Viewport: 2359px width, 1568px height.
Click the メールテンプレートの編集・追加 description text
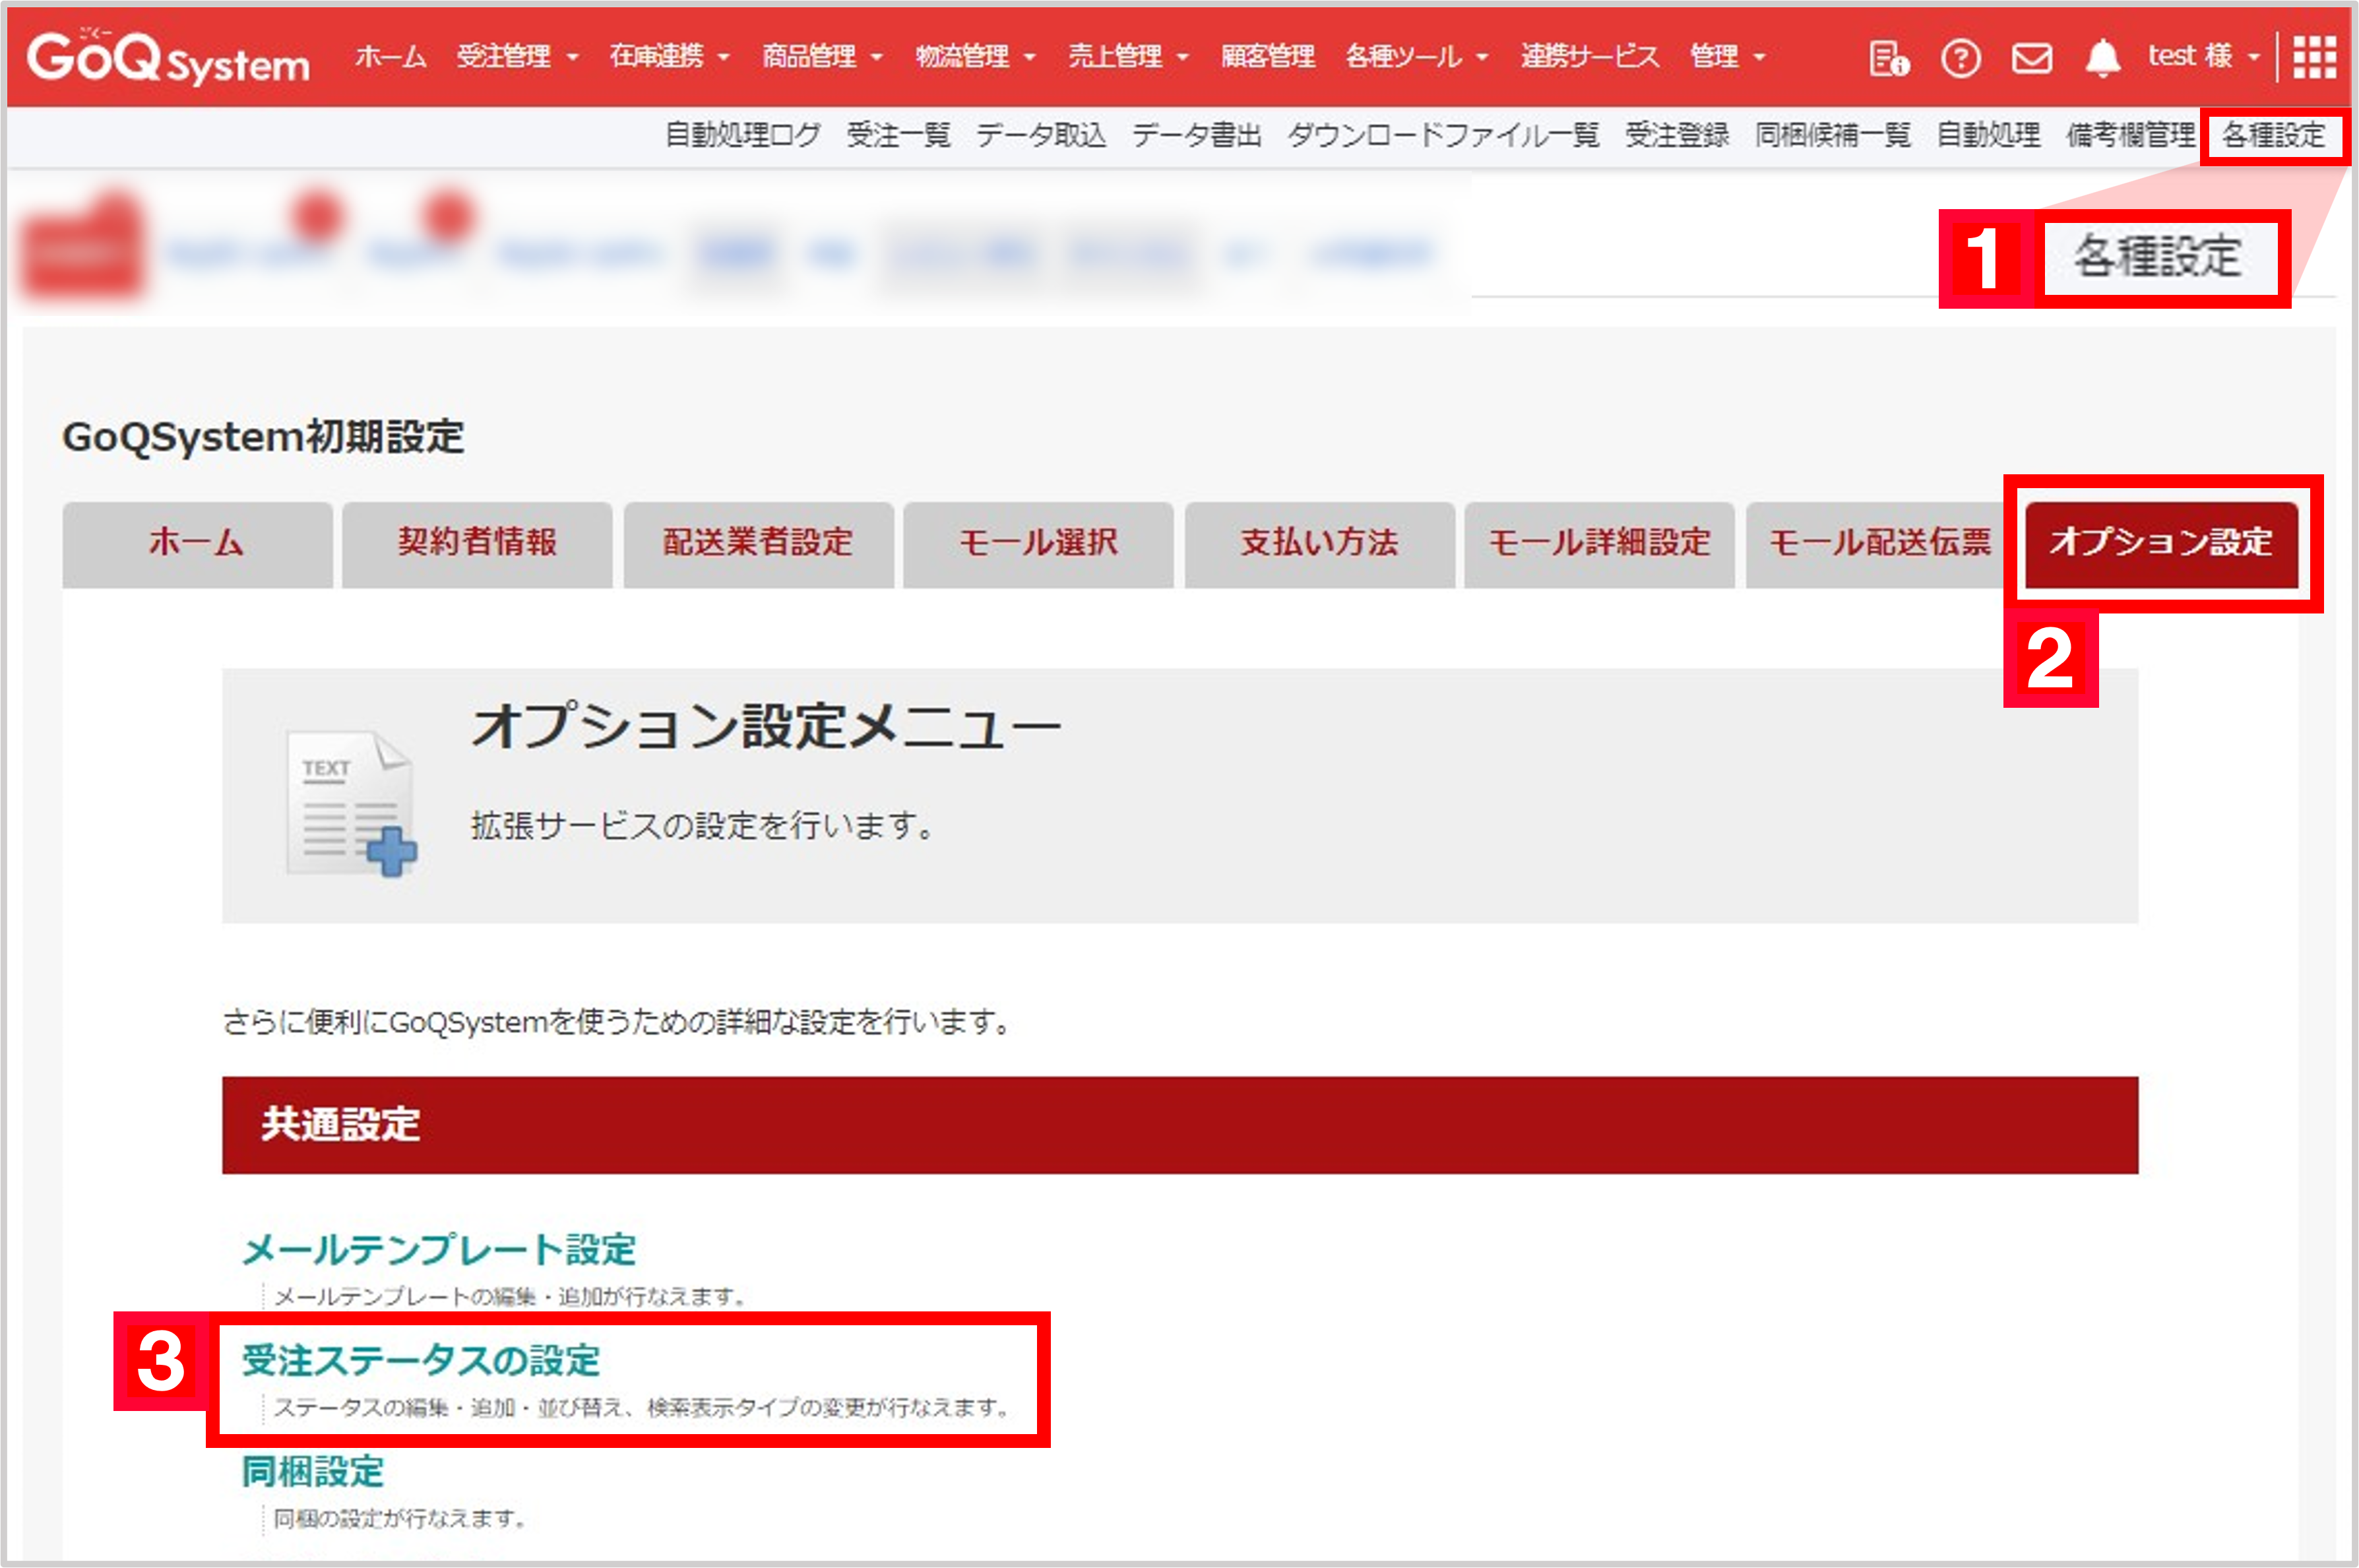coord(510,1297)
